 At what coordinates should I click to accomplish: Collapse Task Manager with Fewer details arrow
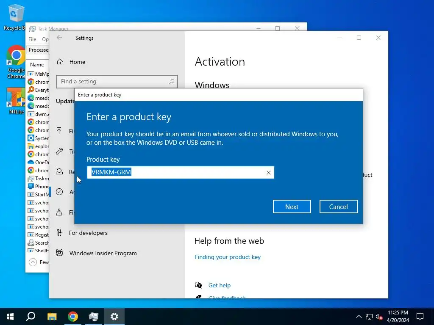click(33, 262)
